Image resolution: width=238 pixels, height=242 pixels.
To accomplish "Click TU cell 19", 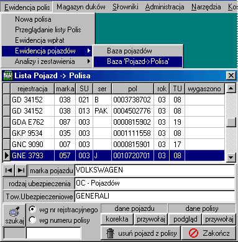I will (177, 122).
